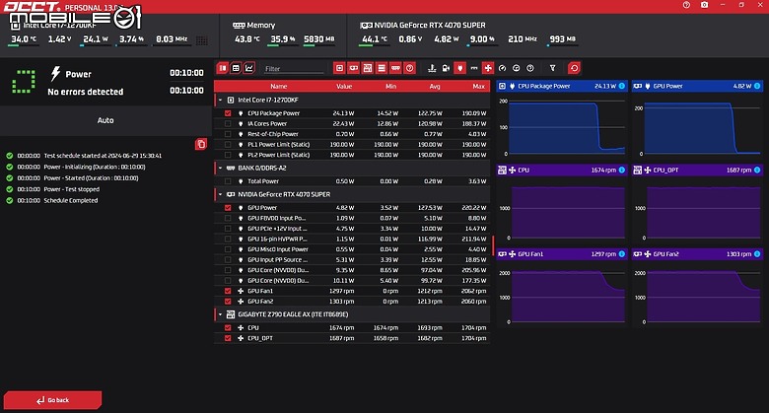
Task: Copy the test log to clipboard
Action: (201, 144)
